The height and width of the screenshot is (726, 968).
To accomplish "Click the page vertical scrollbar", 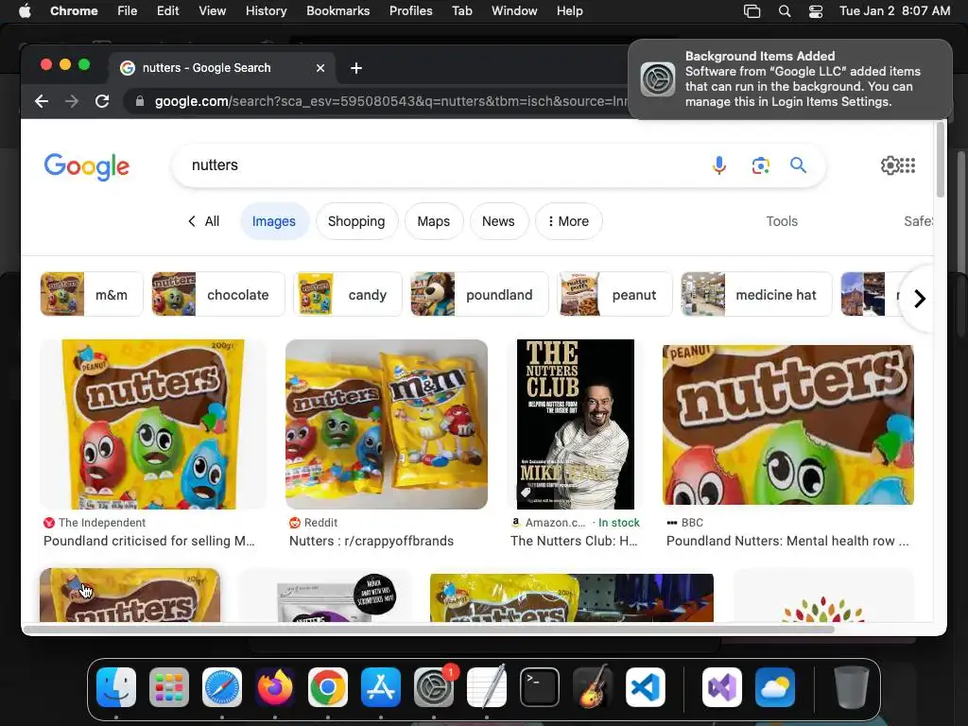I will 941,159.
